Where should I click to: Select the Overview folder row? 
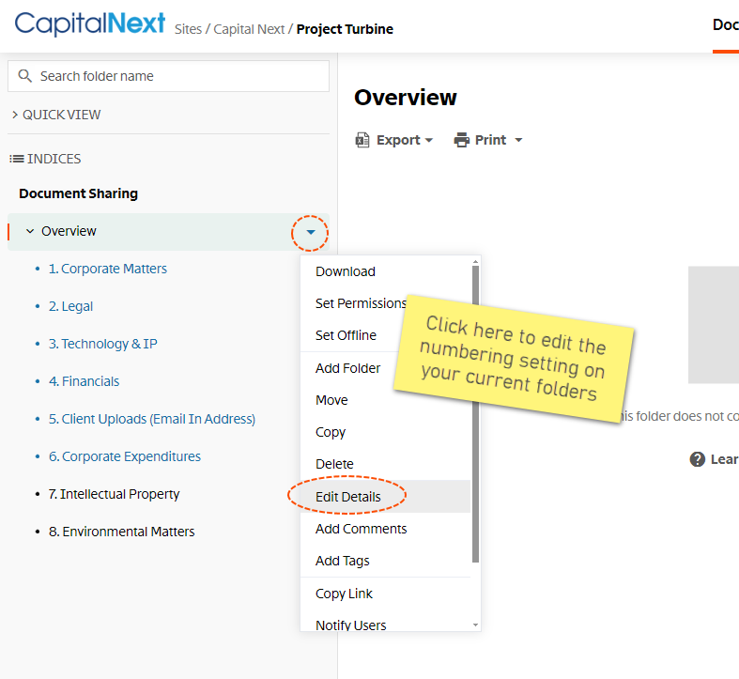tap(168, 232)
